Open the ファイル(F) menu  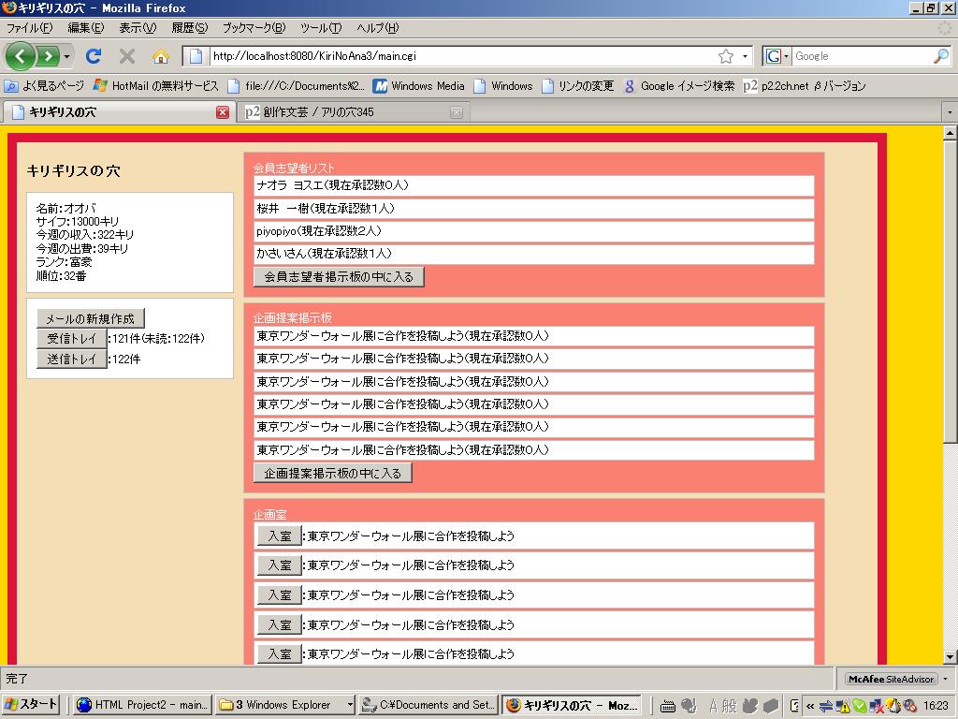click(29, 27)
